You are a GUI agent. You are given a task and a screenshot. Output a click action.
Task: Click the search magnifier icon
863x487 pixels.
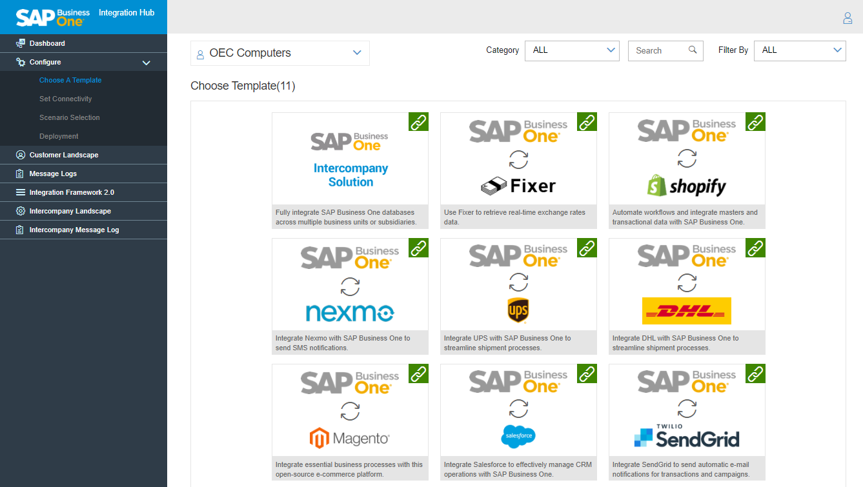(x=693, y=50)
